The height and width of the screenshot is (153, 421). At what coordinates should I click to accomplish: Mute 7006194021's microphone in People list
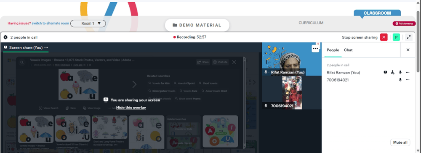point(400,80)
